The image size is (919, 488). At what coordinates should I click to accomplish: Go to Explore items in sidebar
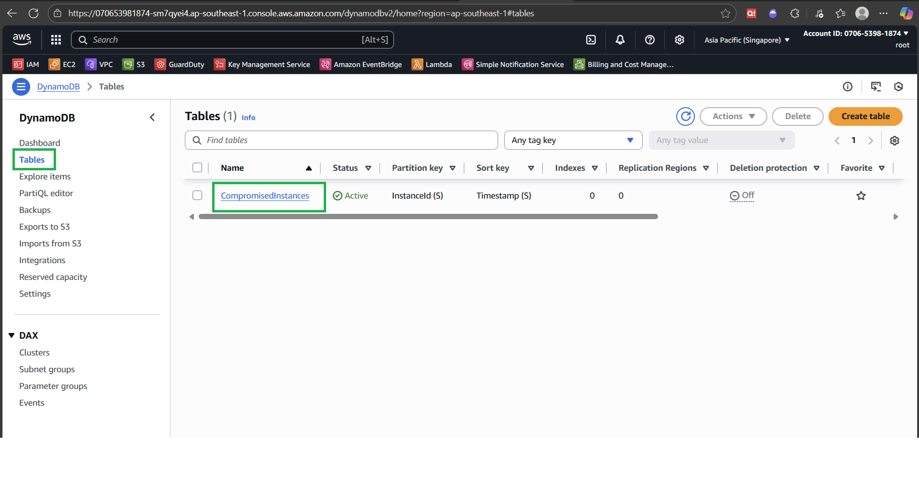45,177
